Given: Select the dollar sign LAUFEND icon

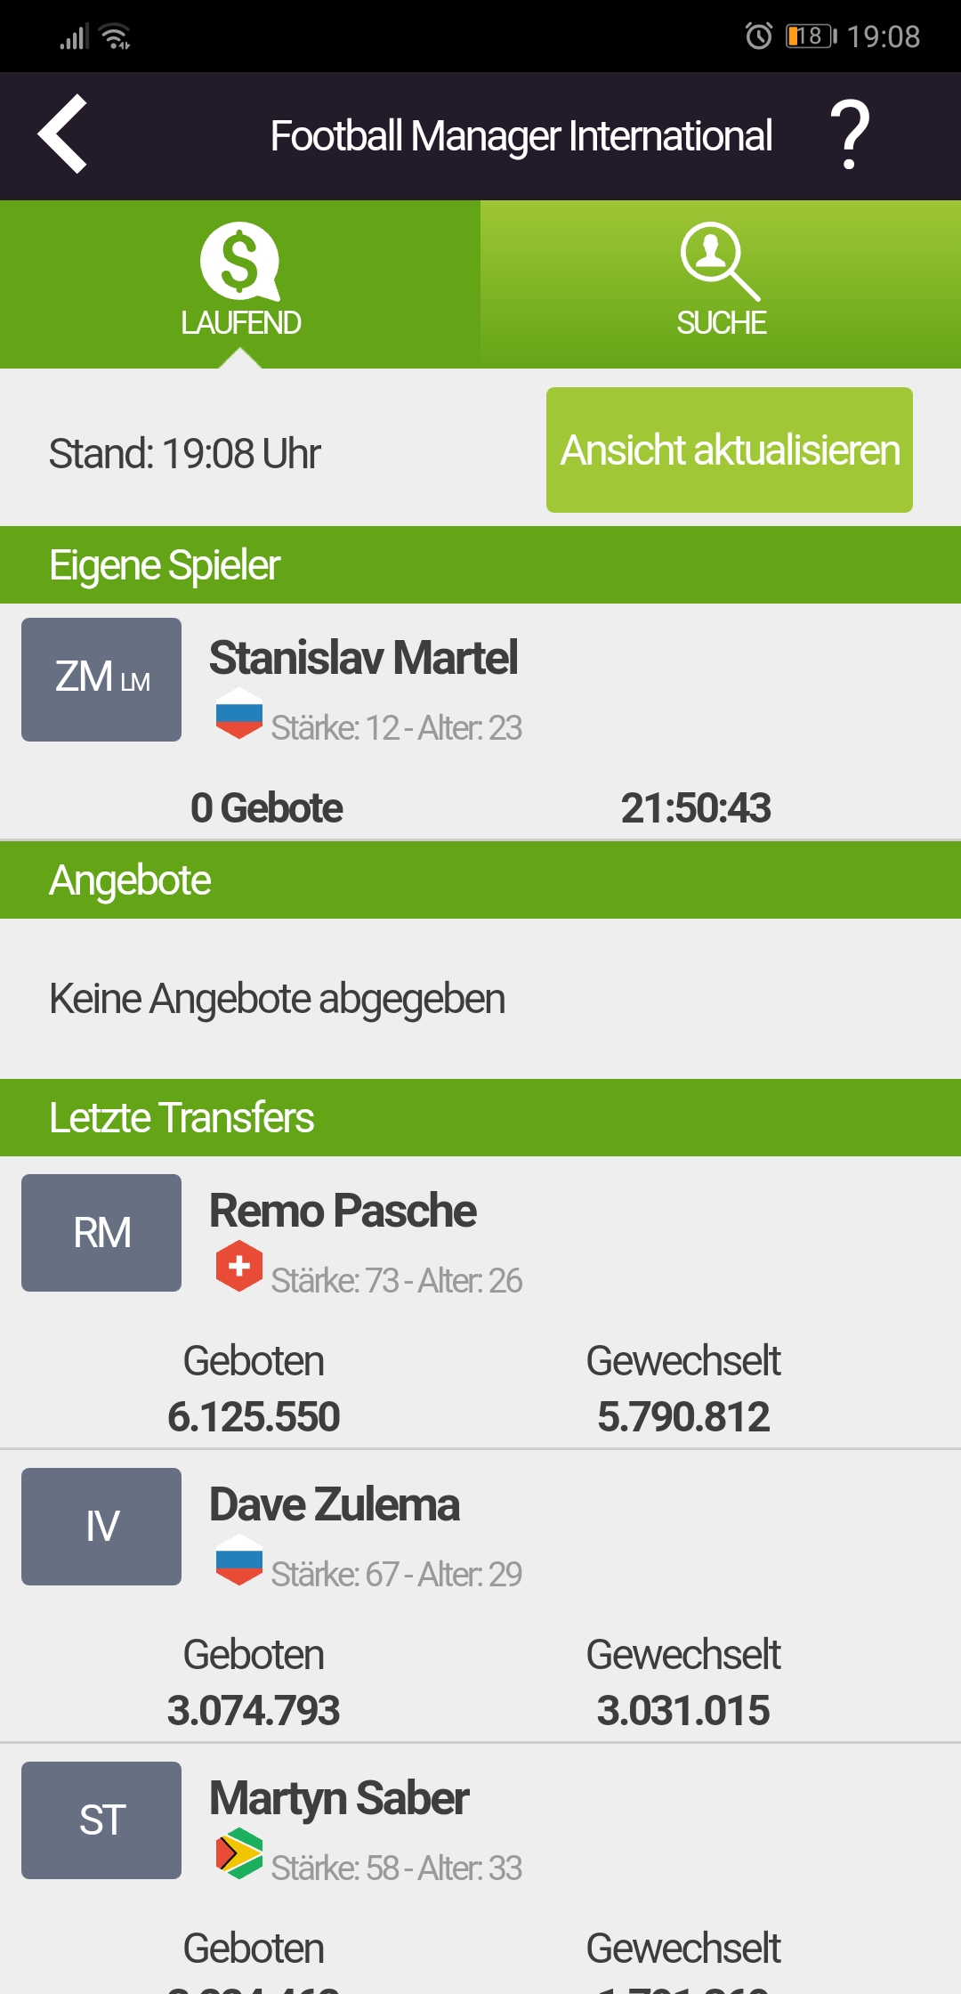Looking at the screenshot, I should point(240,262).
